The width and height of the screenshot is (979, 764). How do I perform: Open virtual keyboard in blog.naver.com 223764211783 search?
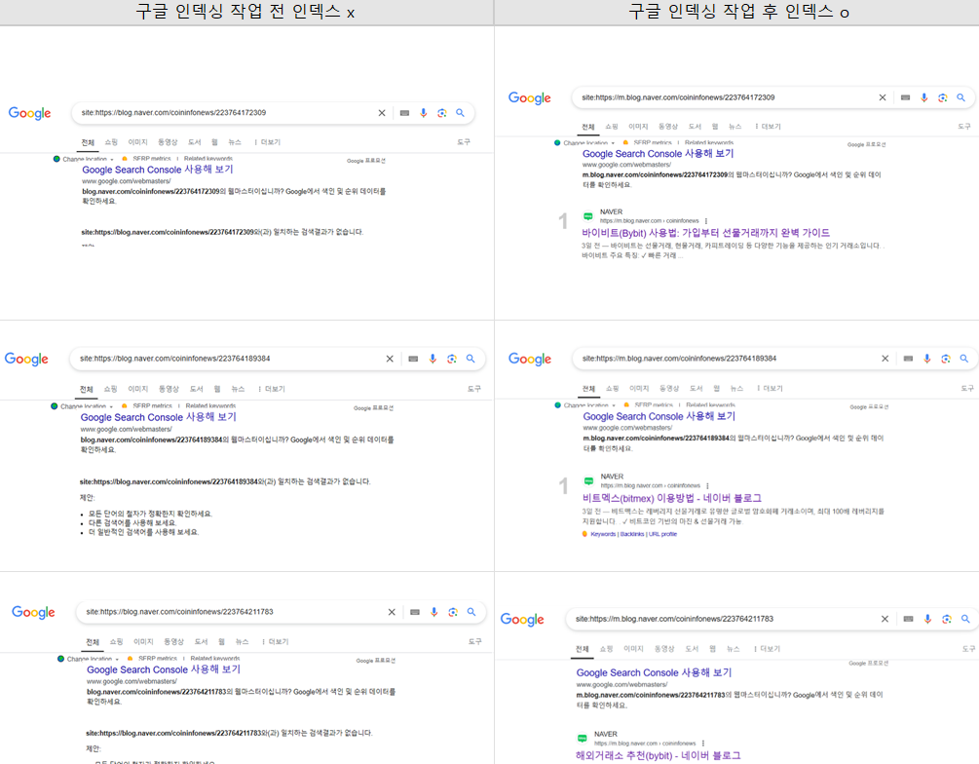(415, 612)
